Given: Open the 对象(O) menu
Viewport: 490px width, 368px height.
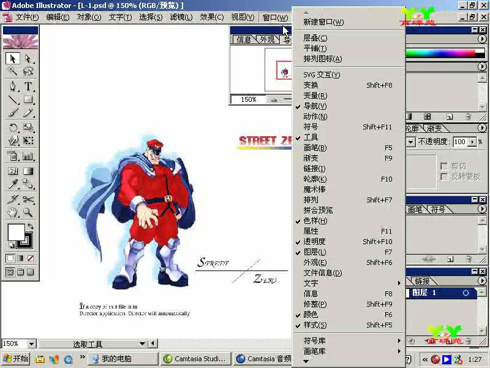Looking at the screenshot, I should tap(89, 17).
